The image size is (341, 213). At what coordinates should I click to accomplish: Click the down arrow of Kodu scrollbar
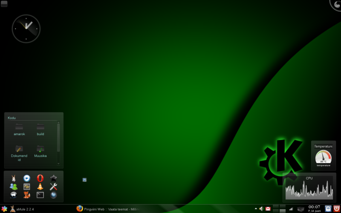tap(58, 164)
